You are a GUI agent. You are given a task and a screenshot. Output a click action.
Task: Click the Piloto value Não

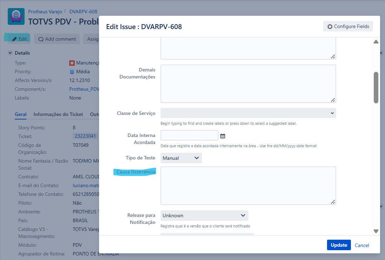[x=77, y=203]
